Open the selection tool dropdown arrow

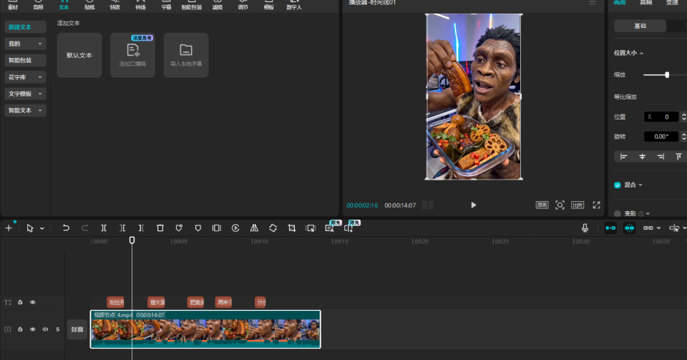tap(42, 228)
